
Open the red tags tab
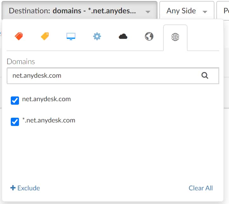[x=19, y=36]
